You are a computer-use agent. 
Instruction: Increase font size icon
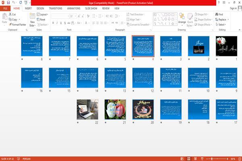pyautogui.click(x=79, y=16)
